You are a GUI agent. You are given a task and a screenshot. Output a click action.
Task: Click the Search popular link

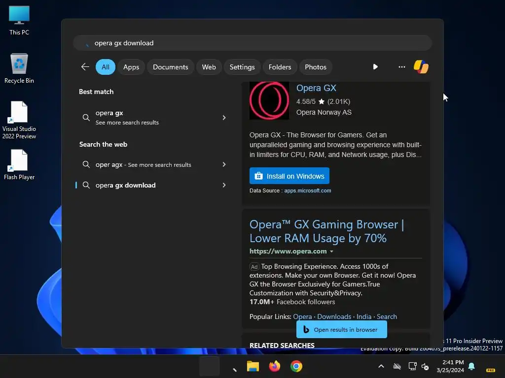(387, 316)
